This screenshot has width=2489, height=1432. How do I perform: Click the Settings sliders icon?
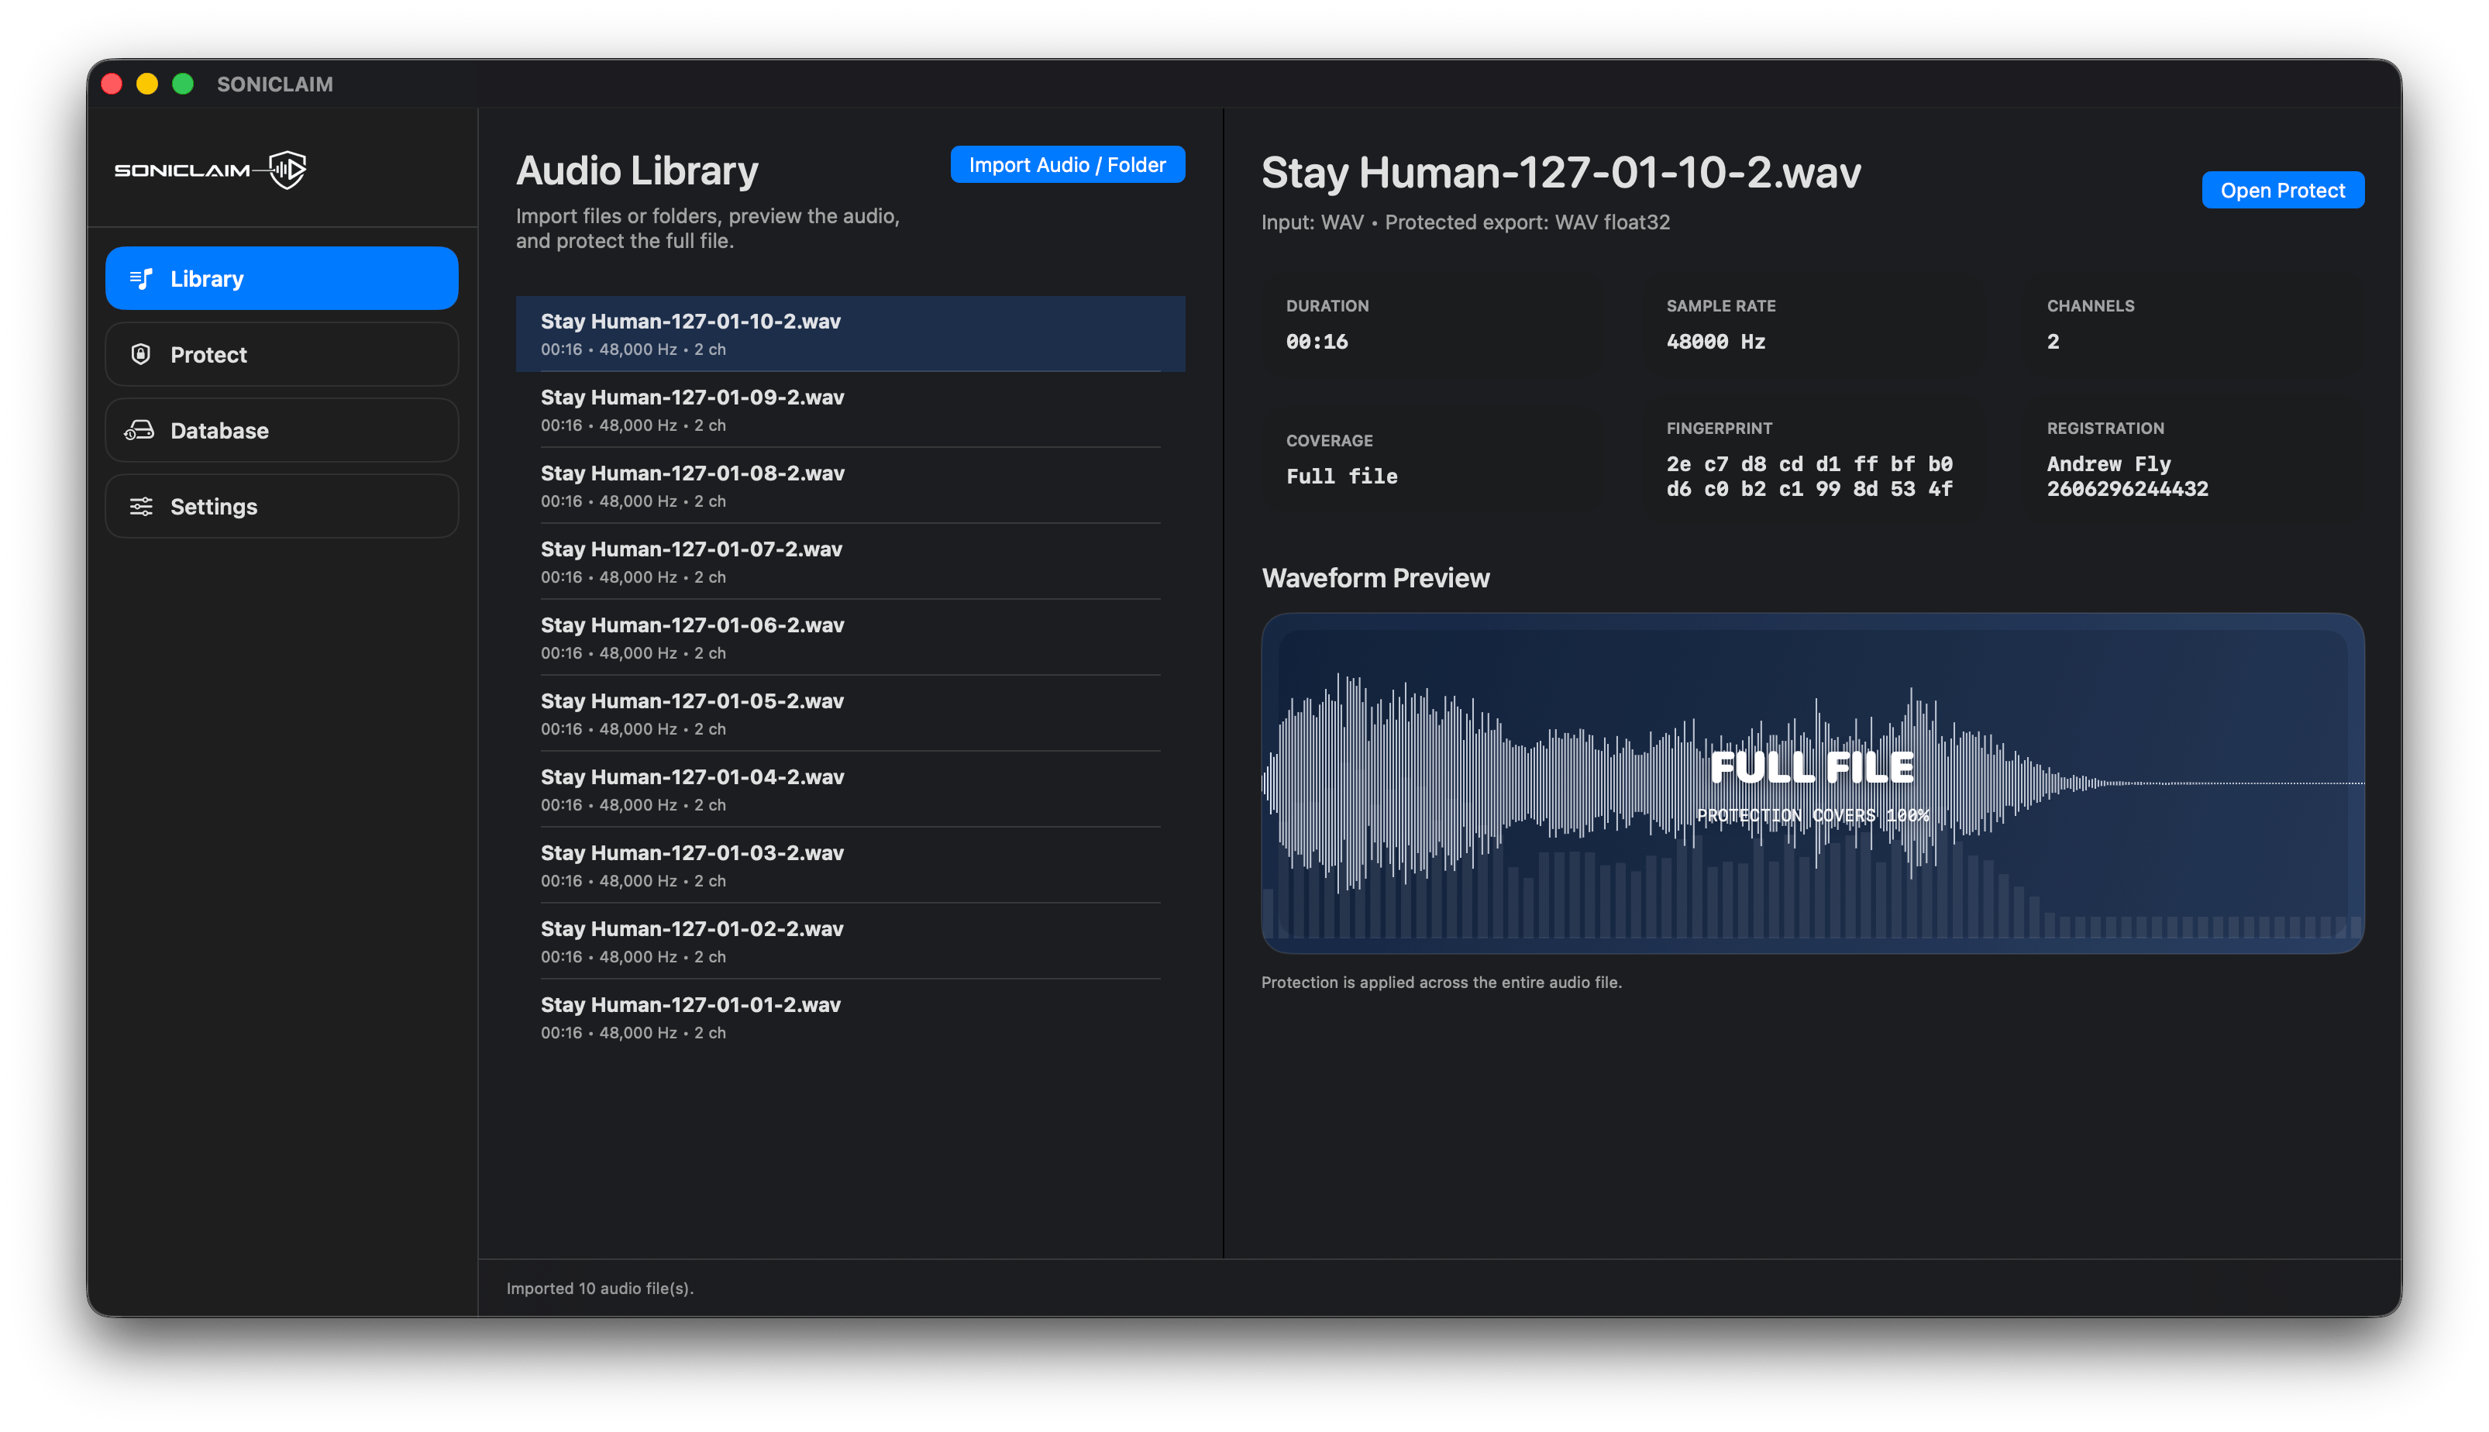(x=140, y=505)
